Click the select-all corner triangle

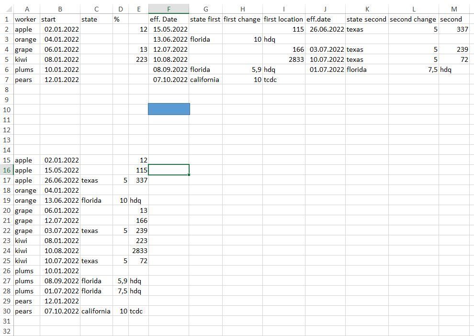coord(10,9)
